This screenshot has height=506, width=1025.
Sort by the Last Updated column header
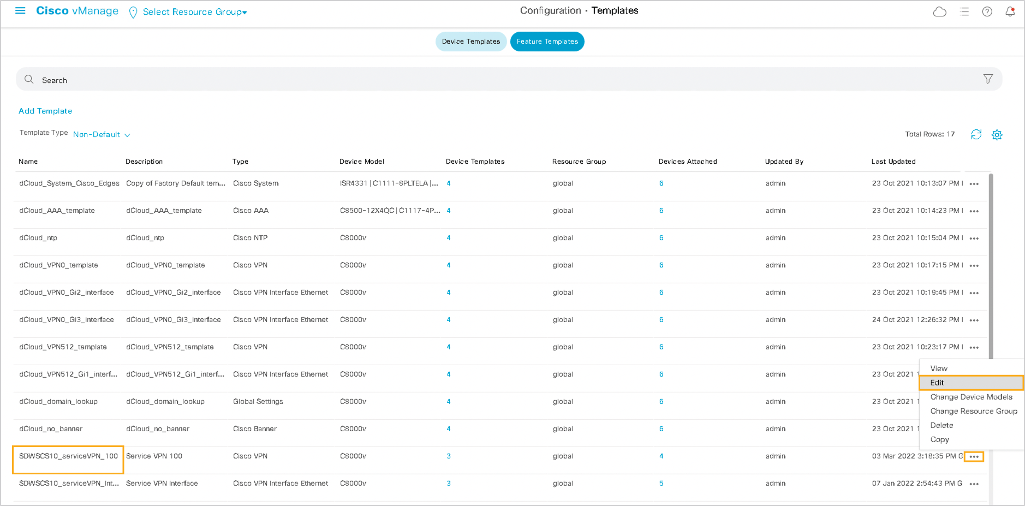click(x=893, y=162)
